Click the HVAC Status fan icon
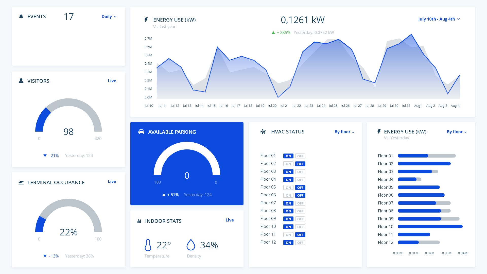This screenshot has height=274, width=487. click(x=263, y=132)
